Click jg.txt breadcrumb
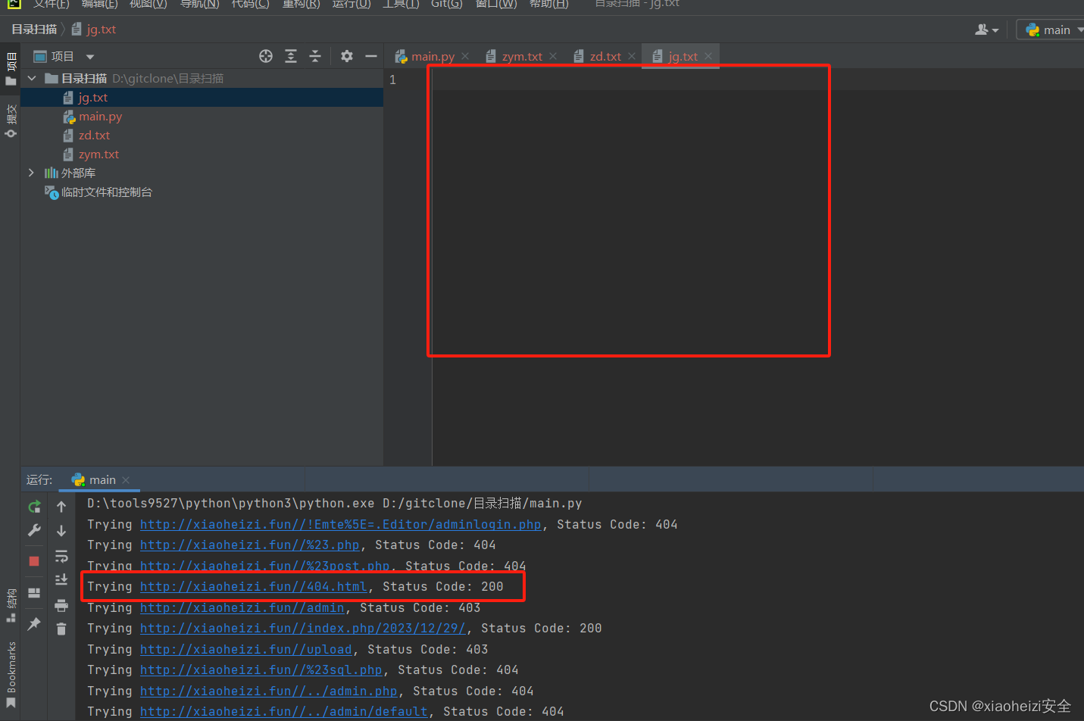 pyautogui.click(x=94, y=30)
